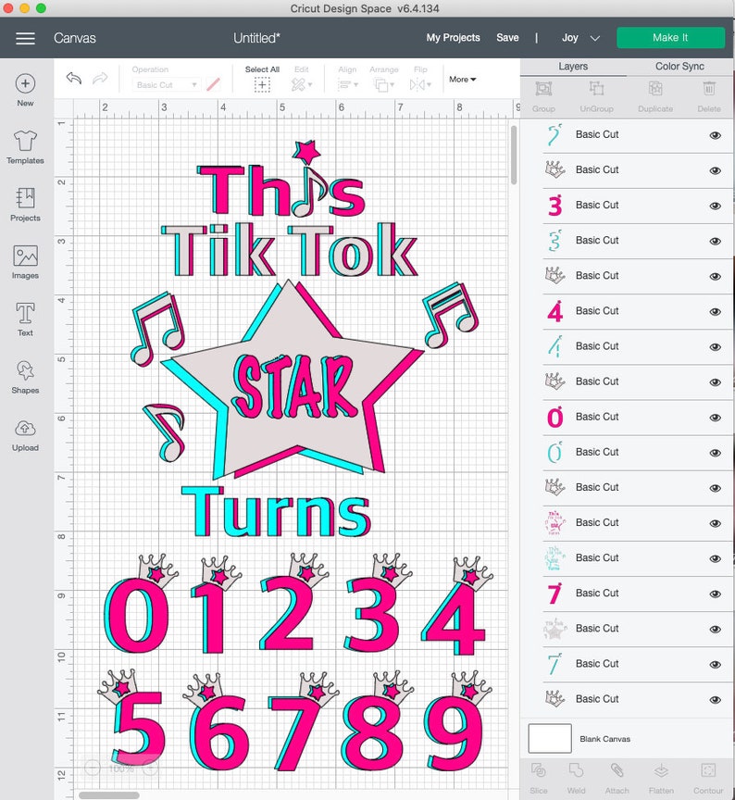Select the gray Tik Tok star layer thumbnail

tap(554, 629)
